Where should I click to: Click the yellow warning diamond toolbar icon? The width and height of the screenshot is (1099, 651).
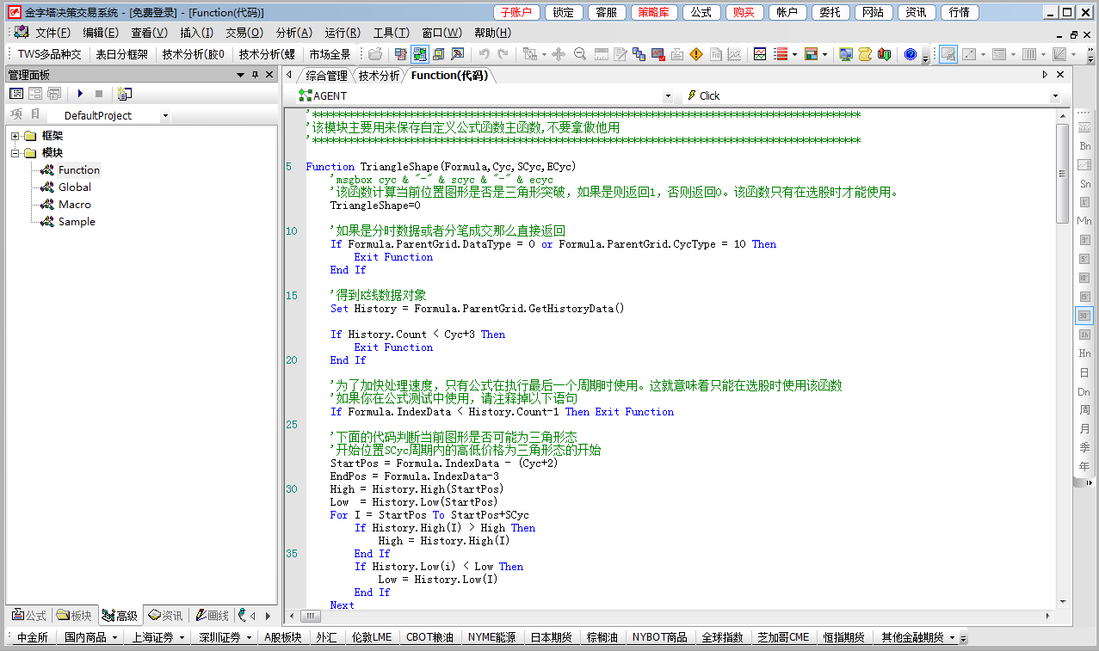pos(696,55)
